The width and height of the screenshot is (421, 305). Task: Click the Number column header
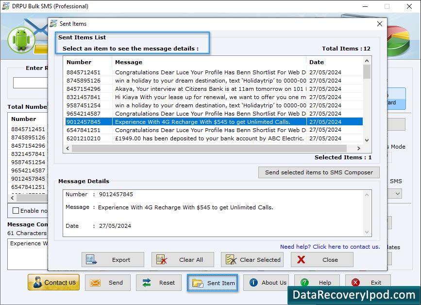[79, 62]
